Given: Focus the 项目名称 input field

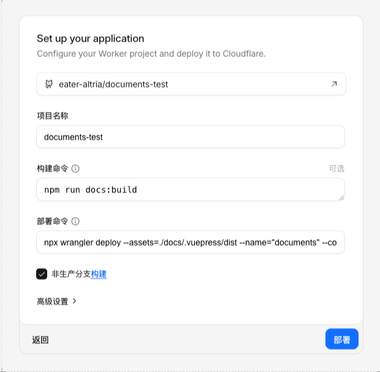Looking at the screenshot, I should click(191, 137).
